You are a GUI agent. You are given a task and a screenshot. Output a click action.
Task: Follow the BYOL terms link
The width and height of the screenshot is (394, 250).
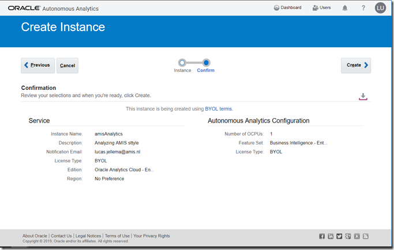[x=219, y=108]
